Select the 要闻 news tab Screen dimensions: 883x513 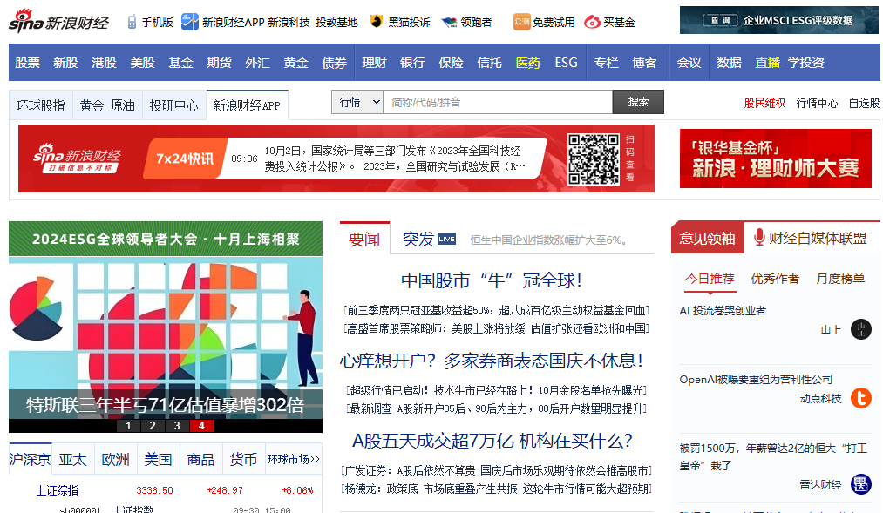point(364,239)
